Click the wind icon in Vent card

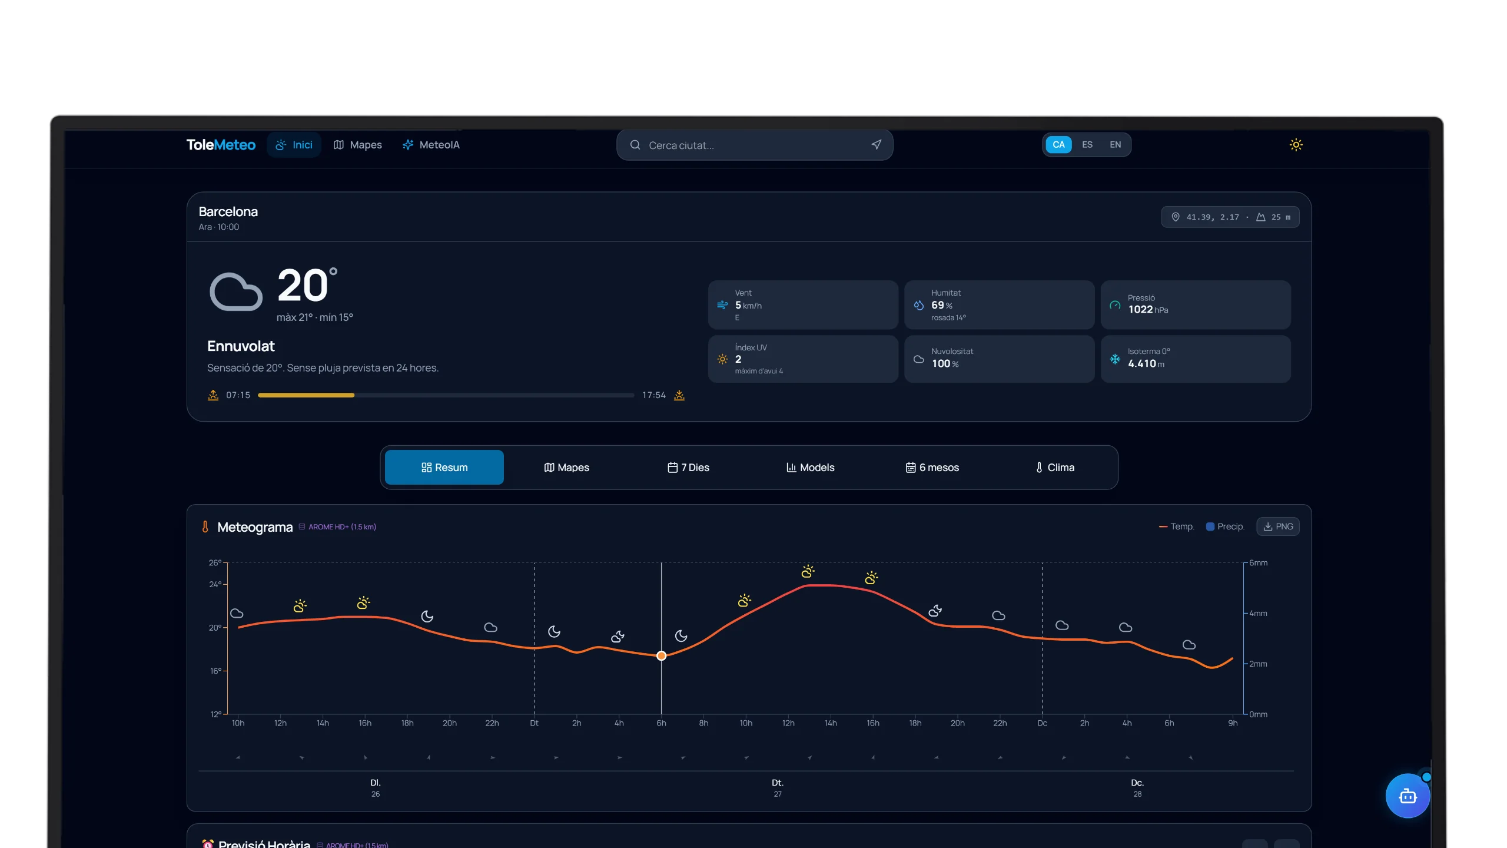[x=722, y=305]
